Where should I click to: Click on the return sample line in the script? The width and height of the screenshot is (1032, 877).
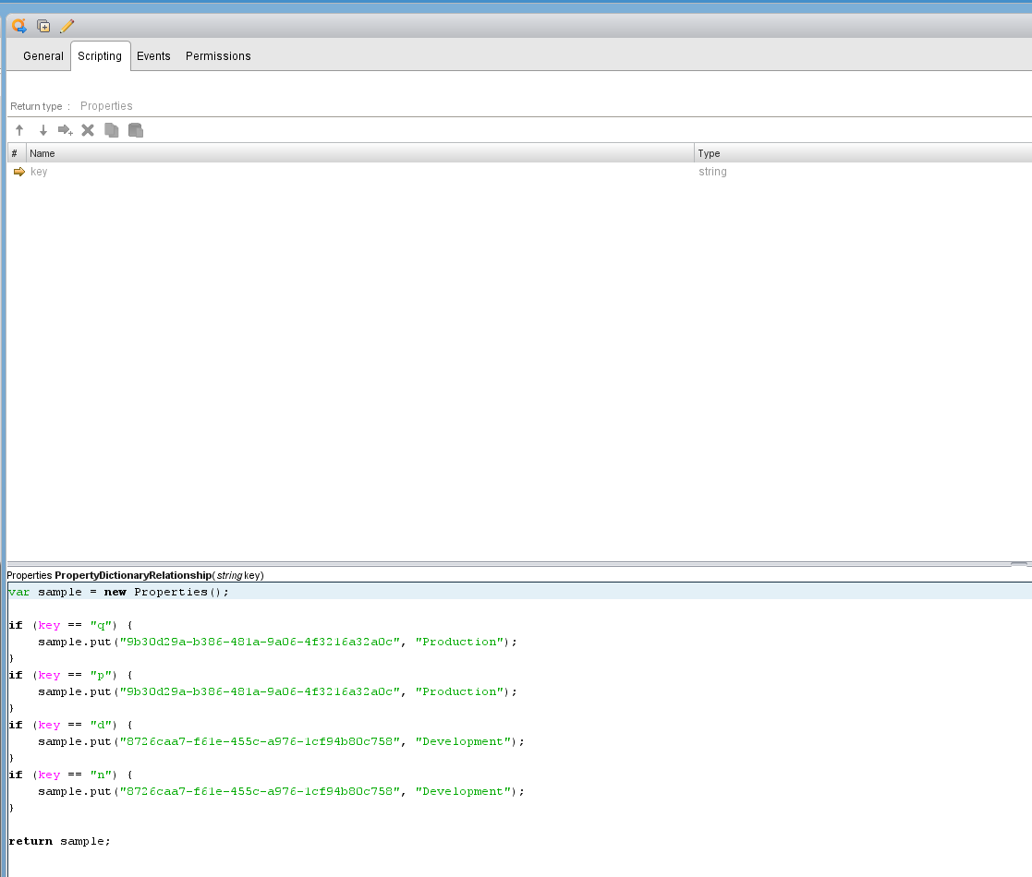pos(59,841)
